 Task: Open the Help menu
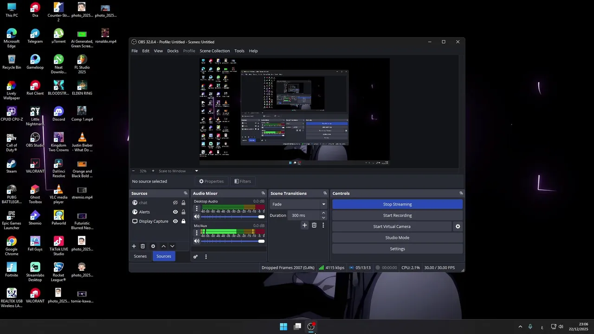coord(253,51)
